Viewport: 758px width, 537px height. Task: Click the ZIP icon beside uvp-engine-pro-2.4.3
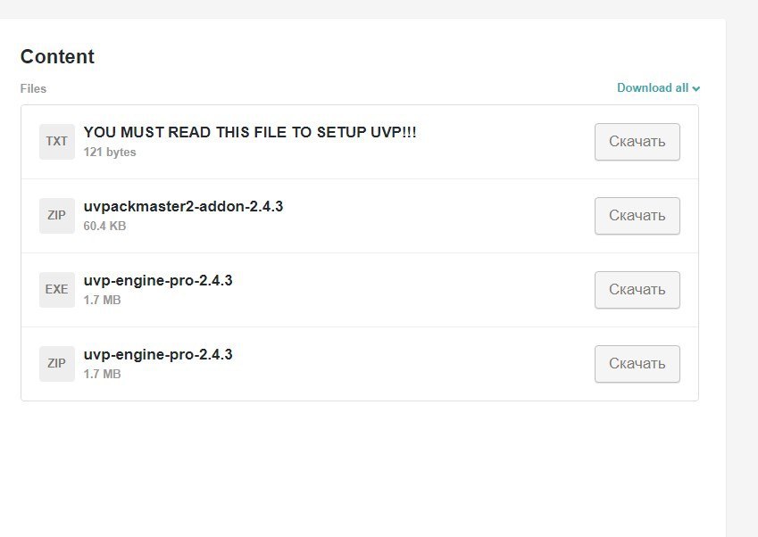click(x=56, y=364)
